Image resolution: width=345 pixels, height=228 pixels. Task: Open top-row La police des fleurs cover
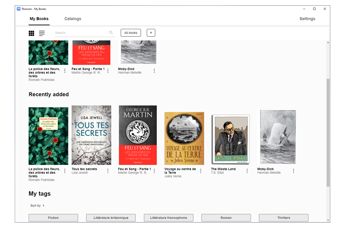point(49,52)
